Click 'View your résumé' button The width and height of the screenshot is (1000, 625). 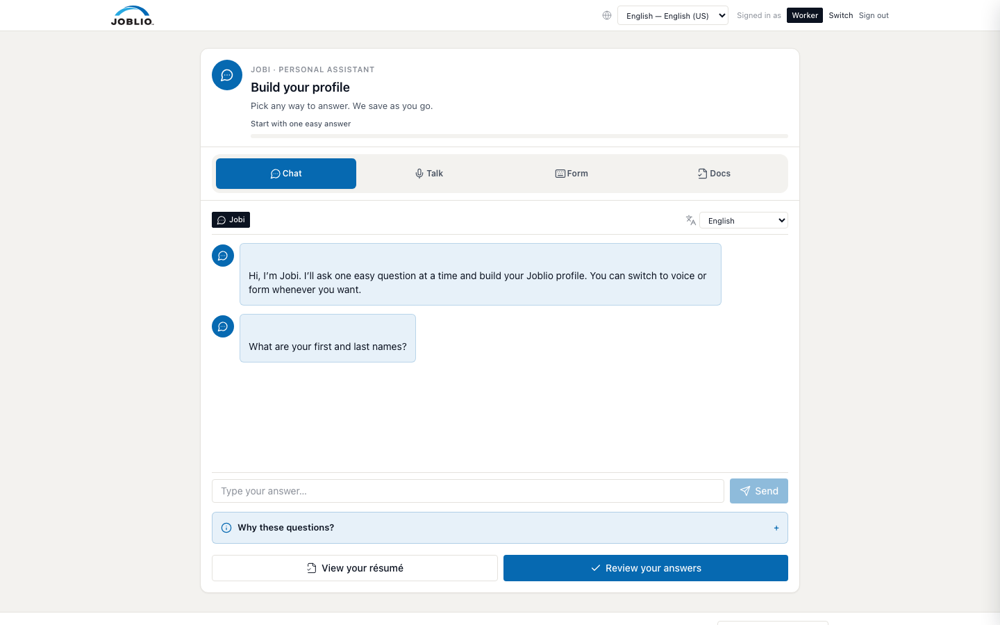[355, 568]
